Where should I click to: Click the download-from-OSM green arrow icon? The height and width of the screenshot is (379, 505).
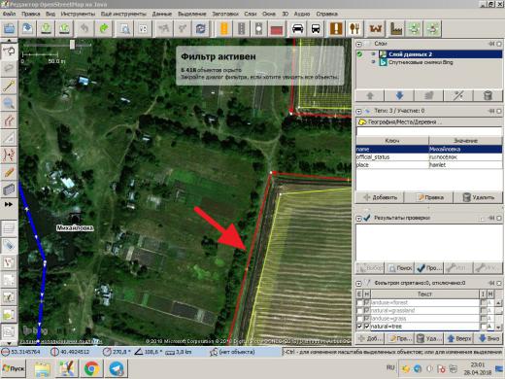pyautogui.click(x=47, y=28)
